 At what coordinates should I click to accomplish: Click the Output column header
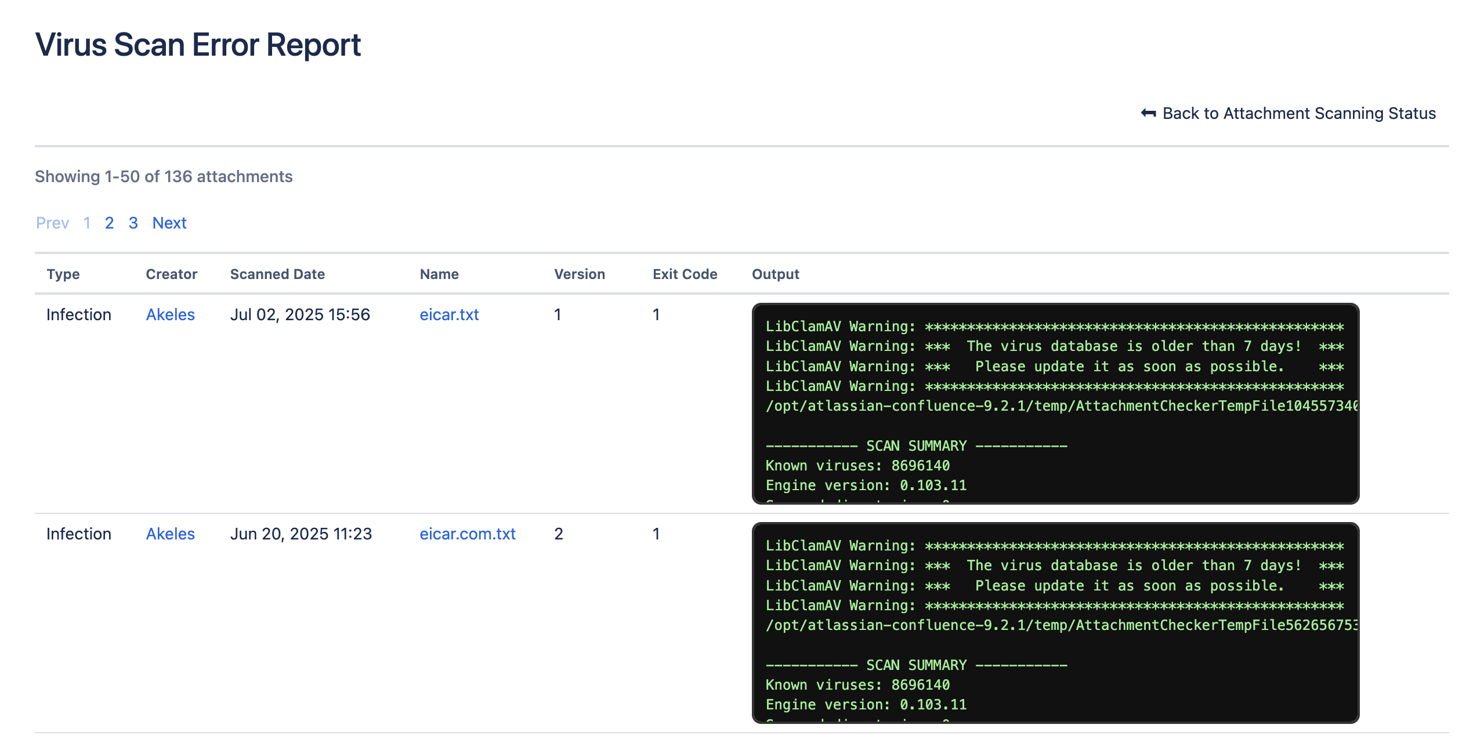click(775, 274)
